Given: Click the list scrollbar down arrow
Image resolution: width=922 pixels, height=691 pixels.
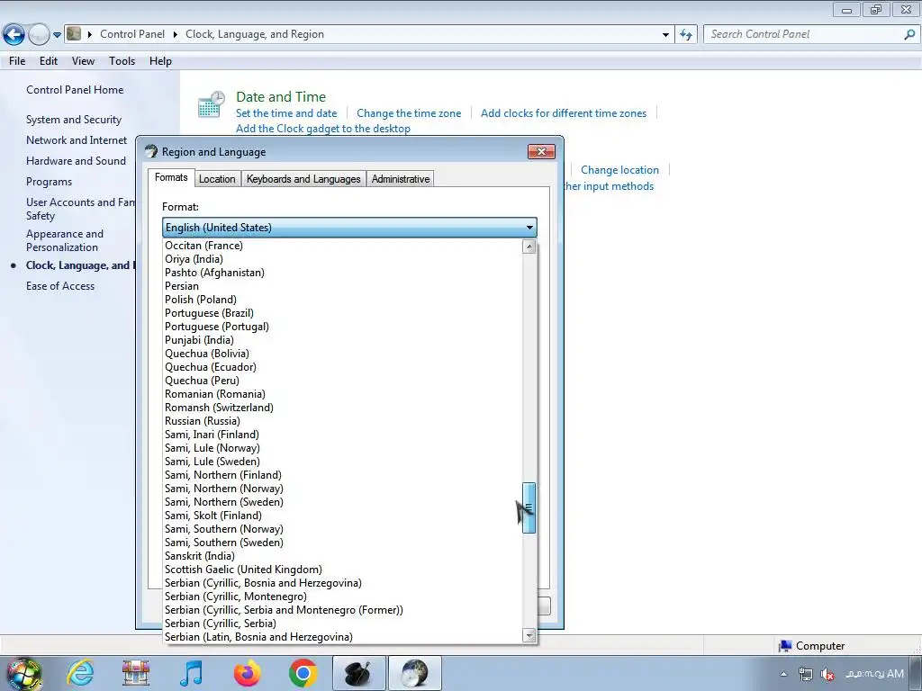Looking at the screenshot, I should pyautogui.click(x=529, y=635).
